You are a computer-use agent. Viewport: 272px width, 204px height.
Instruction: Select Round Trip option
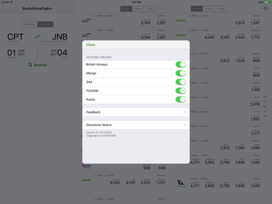[x=45, y=24]
